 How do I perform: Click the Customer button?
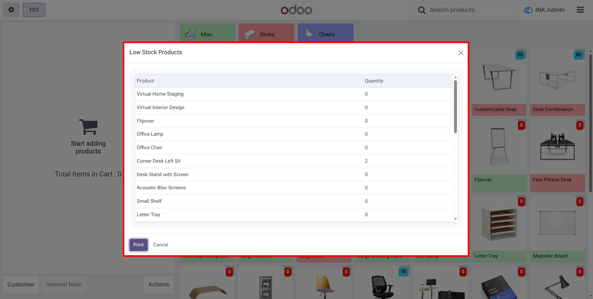click(21, 285)
